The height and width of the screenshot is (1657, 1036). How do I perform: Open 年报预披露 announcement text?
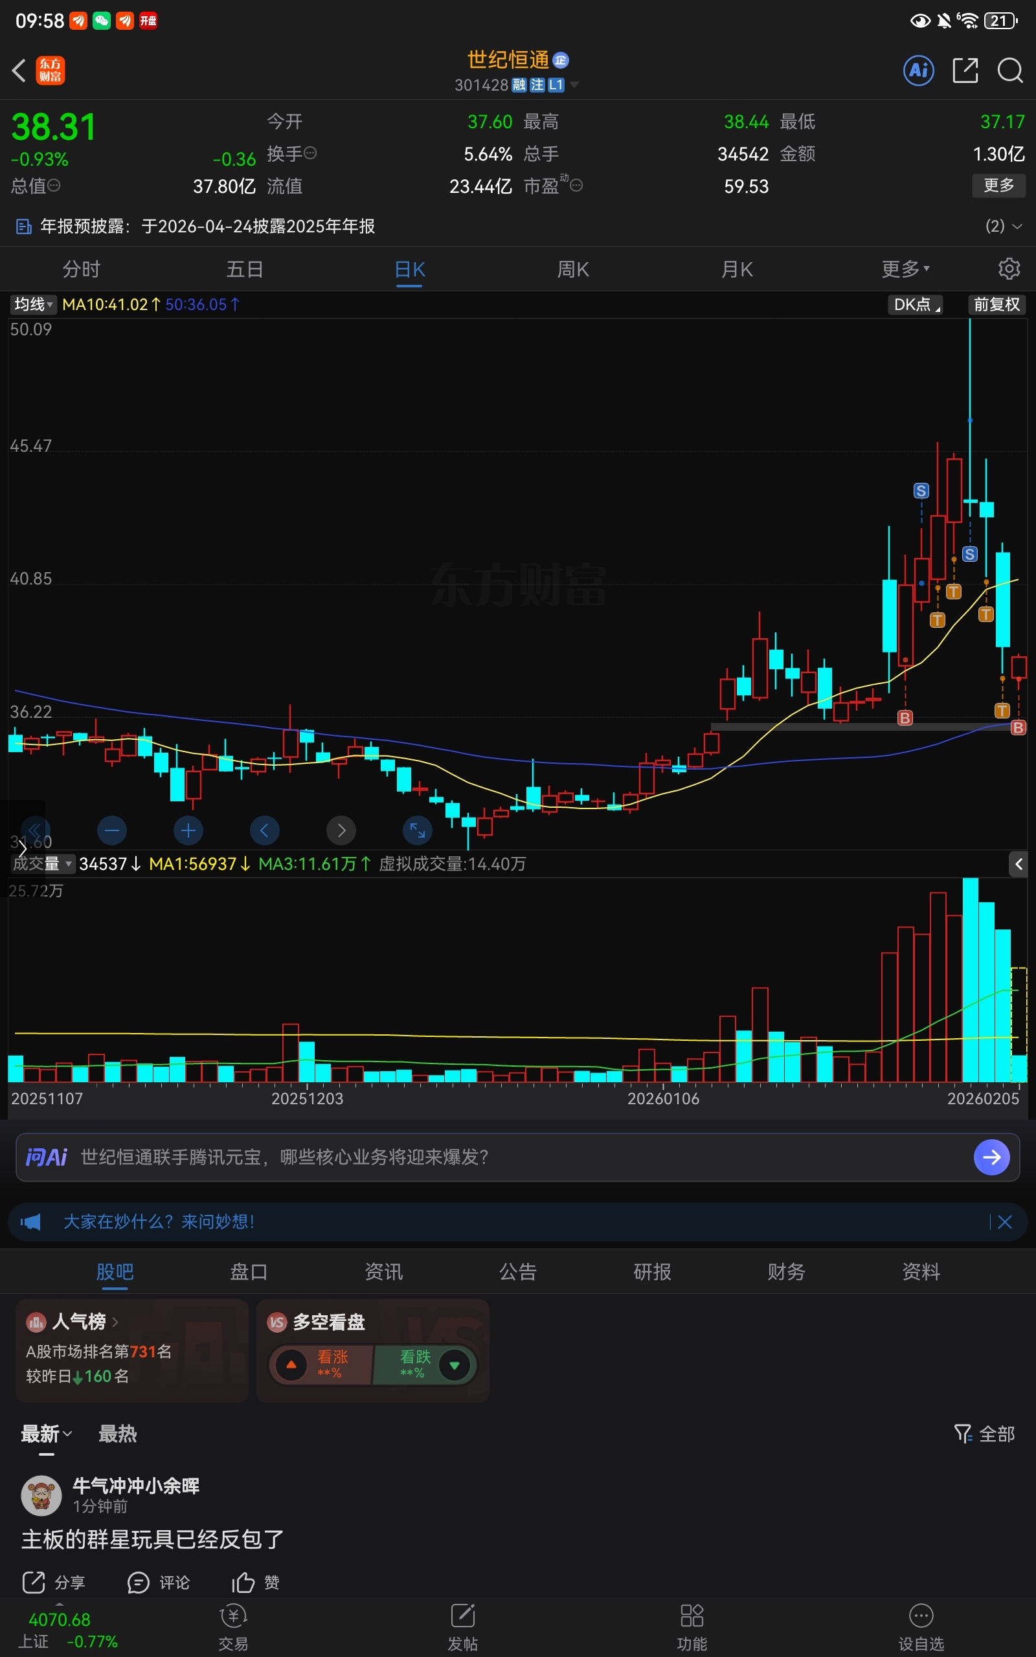(x=208, y=226)
